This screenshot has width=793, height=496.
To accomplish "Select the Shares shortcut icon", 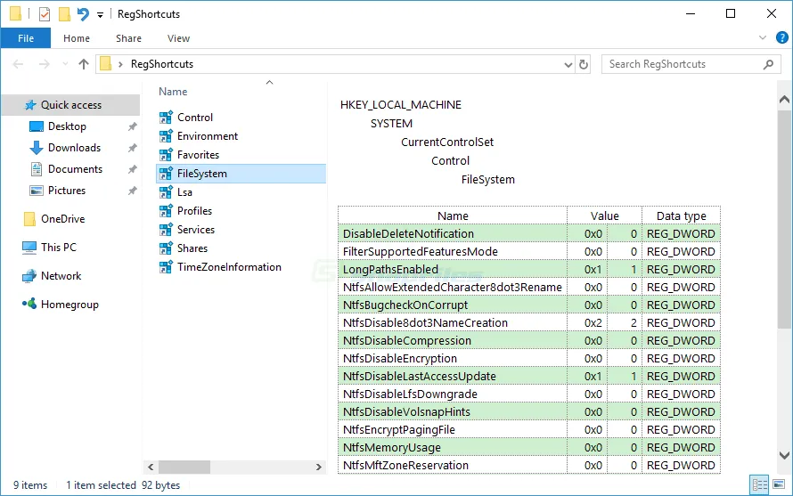I will pyautogui.click(x=166, y=248).
